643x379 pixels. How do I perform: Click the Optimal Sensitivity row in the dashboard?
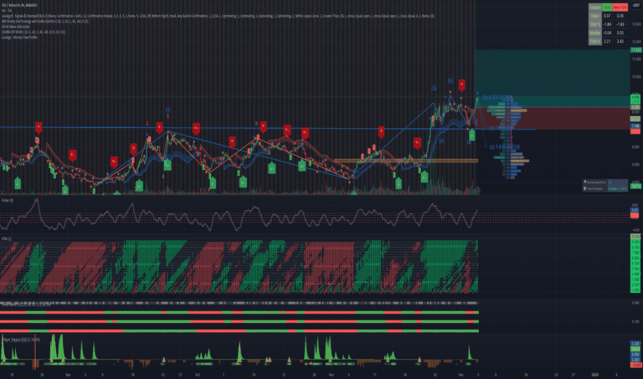(x=605, y=183)
